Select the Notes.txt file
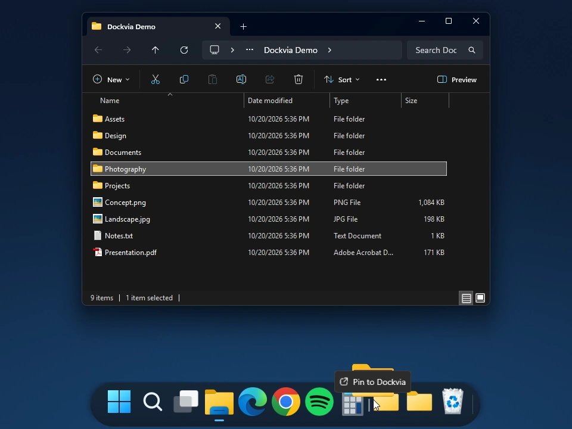Image resolution: width=572 pixels, height=429 pixels. click(x=269, y=236)
